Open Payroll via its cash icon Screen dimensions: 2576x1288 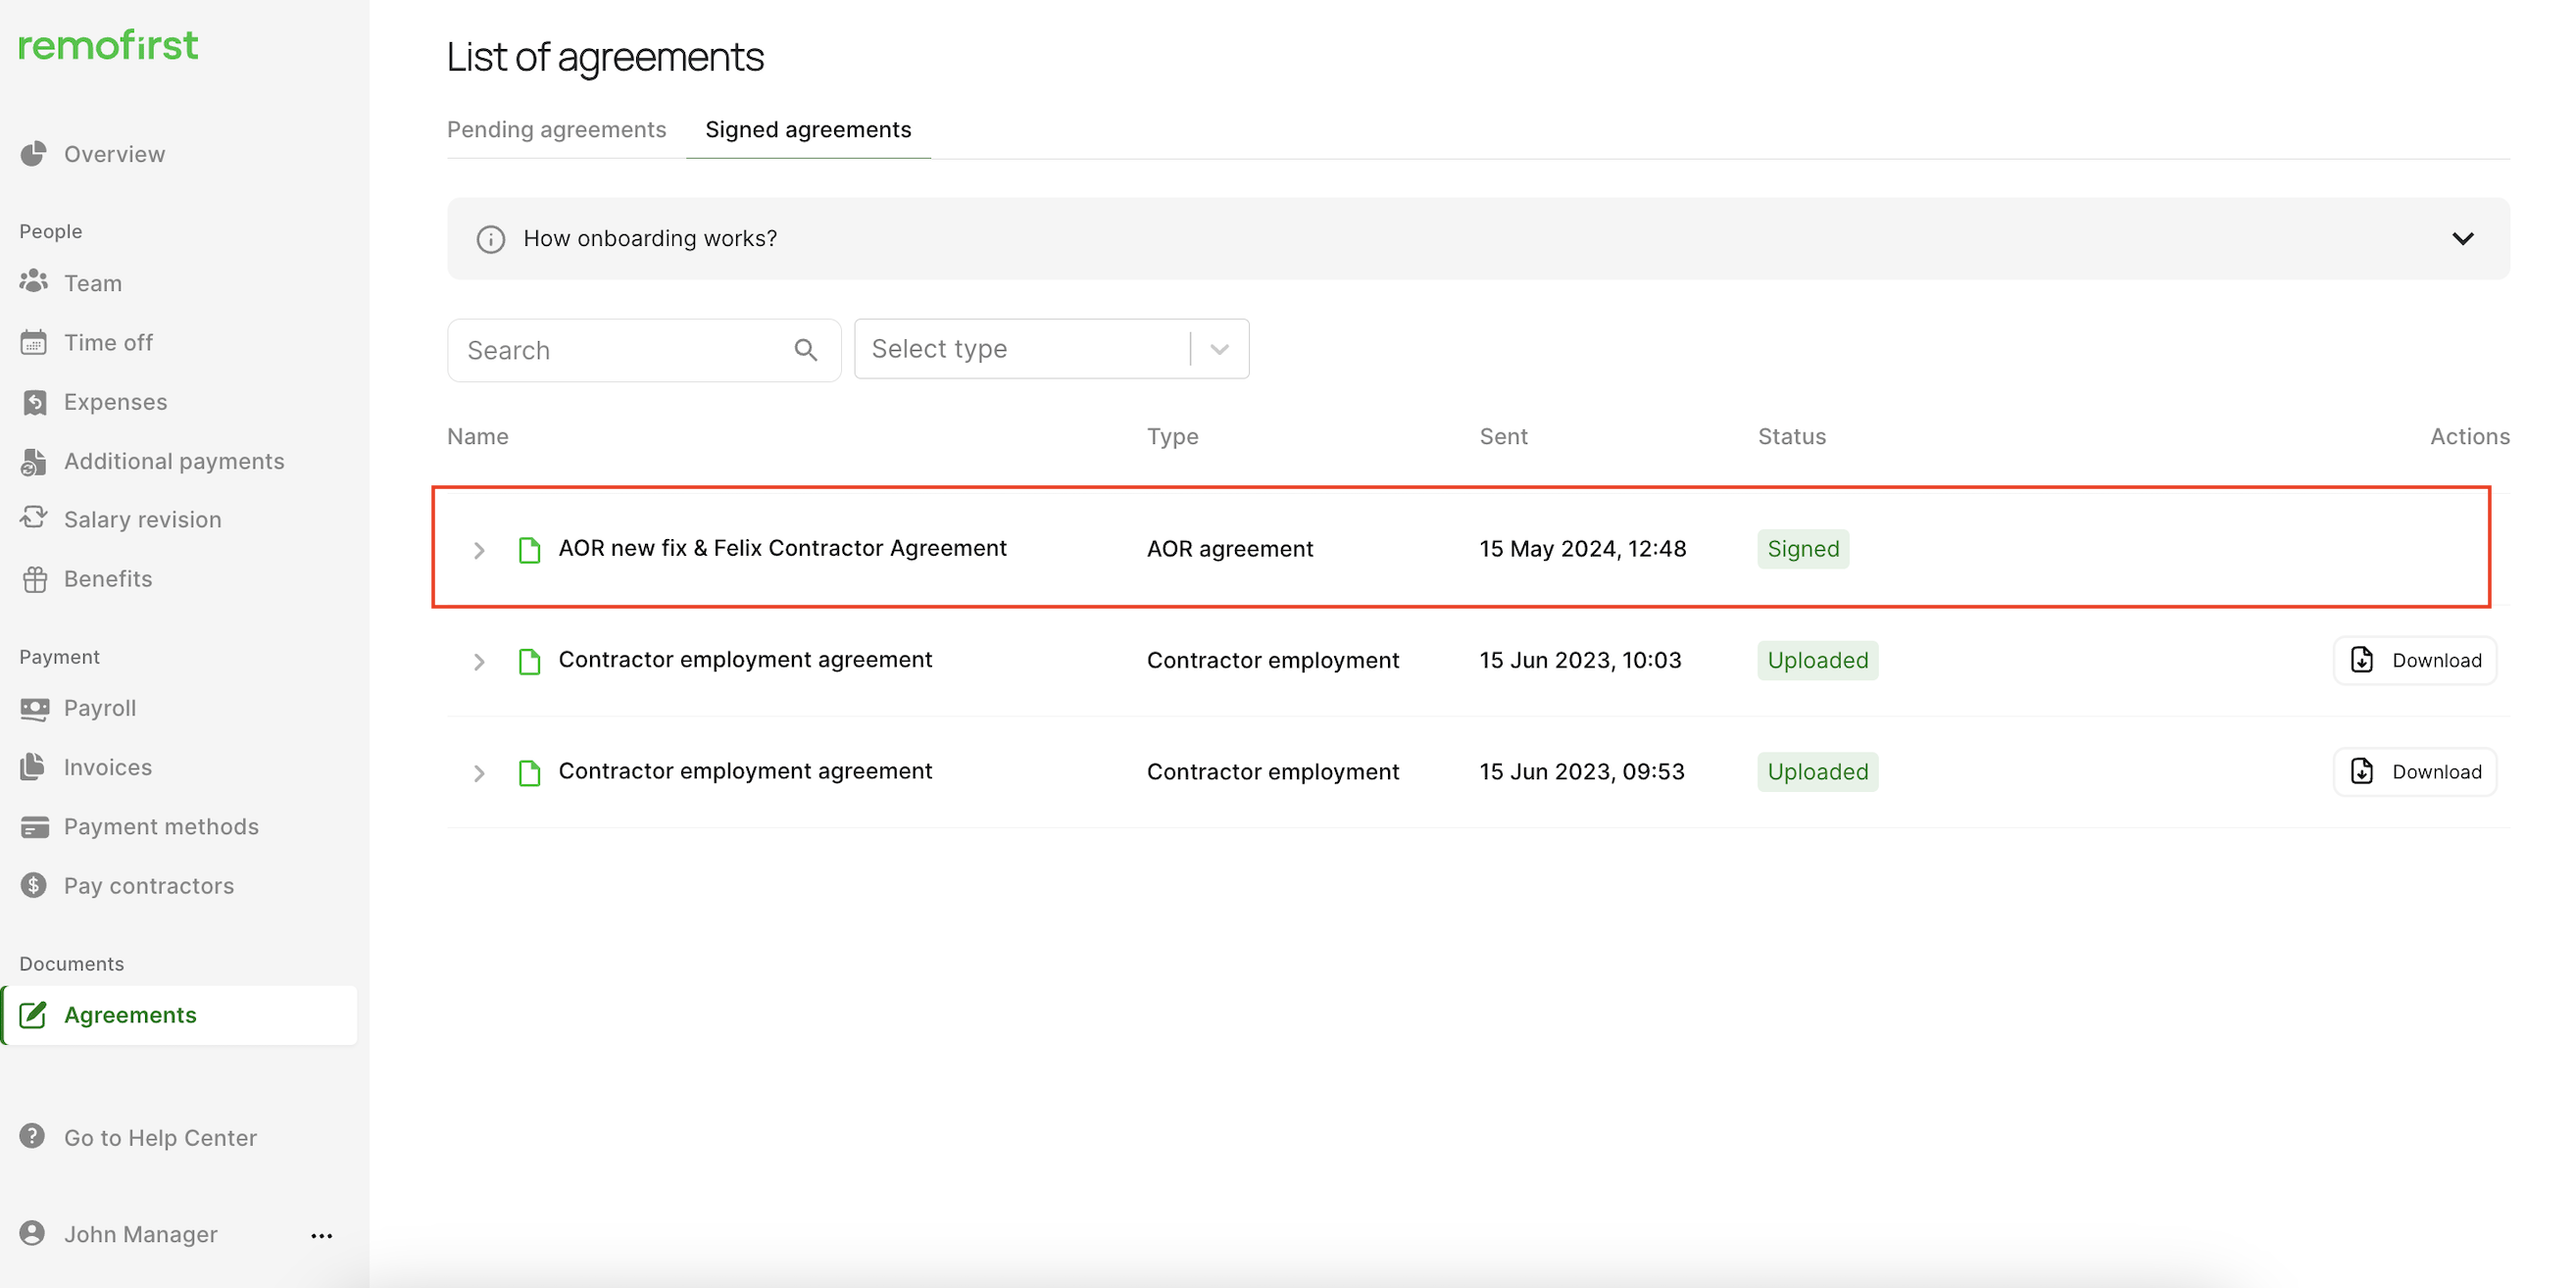[35, 708]
